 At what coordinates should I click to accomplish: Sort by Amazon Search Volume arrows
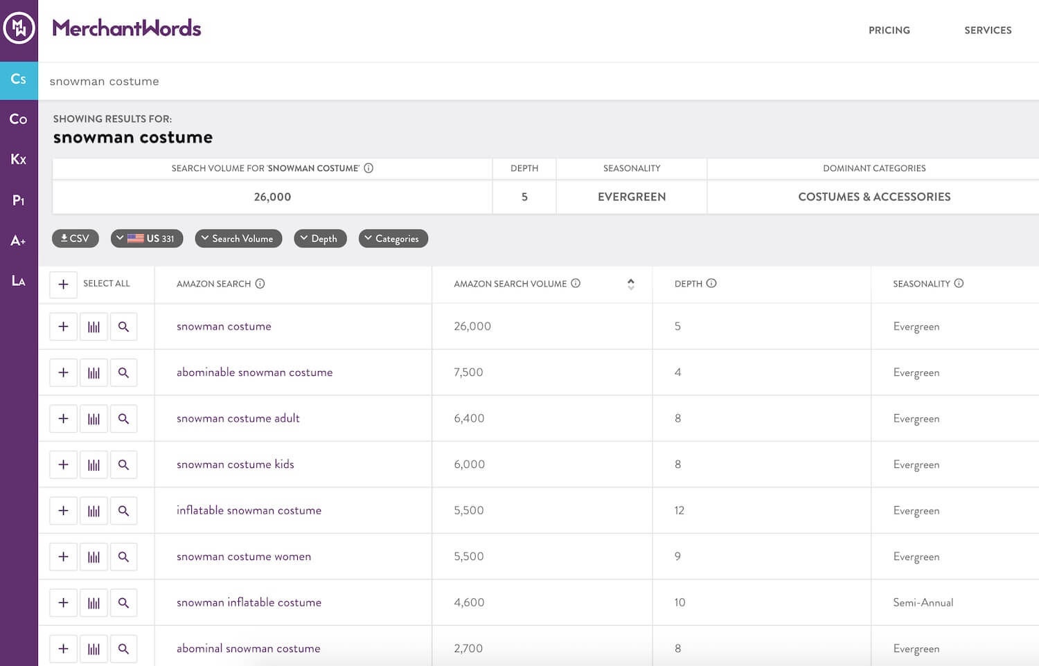[631, 284]
